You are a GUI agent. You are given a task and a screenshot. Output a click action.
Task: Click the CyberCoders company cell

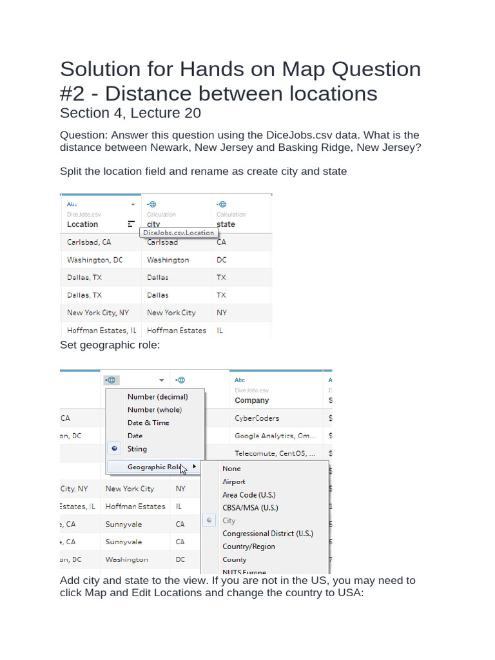pyautogui.click(x=257, y=418)
